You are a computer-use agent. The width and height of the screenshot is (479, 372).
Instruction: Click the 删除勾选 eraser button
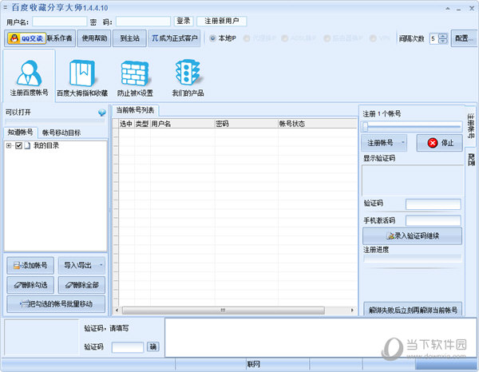[x=30, y=285]
